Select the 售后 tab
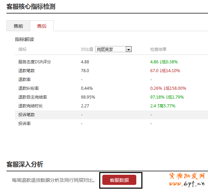Image resolution: width=208 pixels, height=191 pixels. [42, 26]
